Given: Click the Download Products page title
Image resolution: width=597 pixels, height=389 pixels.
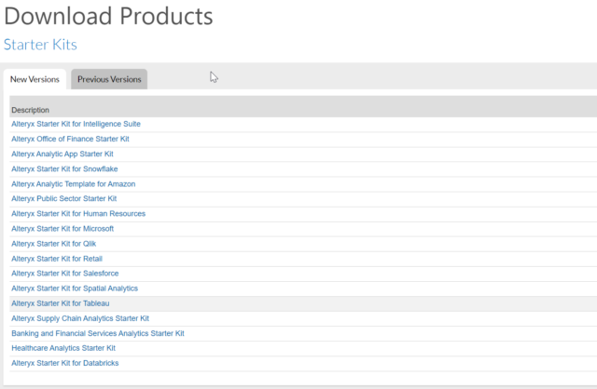Looking at the screenshot, I should point(108,17).
